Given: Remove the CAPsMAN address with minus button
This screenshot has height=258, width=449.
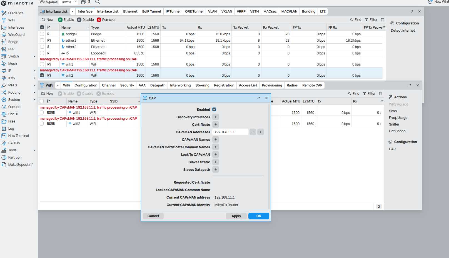Looking at the screenshot, I should click(x=253, y=132).
